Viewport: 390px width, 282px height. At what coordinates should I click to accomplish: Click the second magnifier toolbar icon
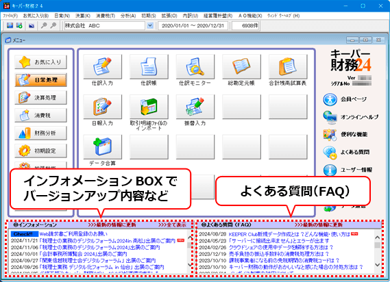point(53,25)
